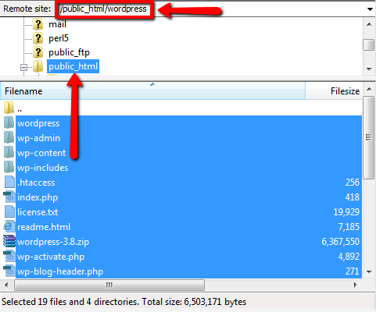Screen dimensions: 376x312
Task: Select the .htaccess file name
Action: click(x=36, y=183)
